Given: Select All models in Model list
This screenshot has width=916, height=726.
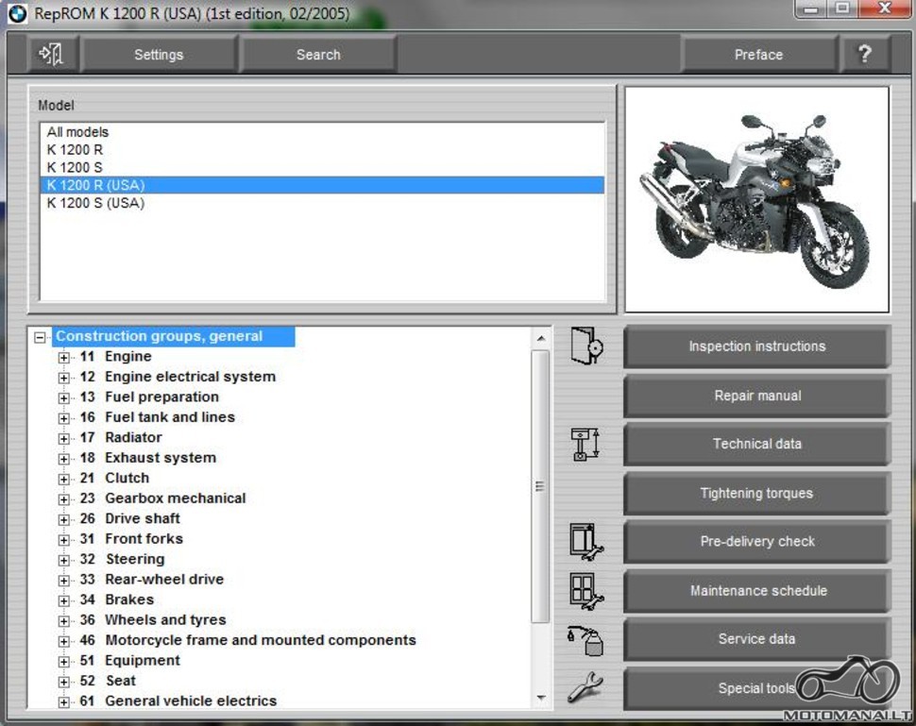Looking at the screenshot, I should point(322,132).
